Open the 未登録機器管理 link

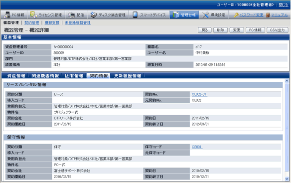[x=78, y=22]
